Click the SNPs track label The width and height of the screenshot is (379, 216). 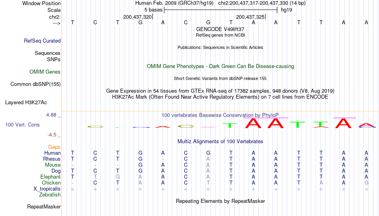[x=54, y=59]
